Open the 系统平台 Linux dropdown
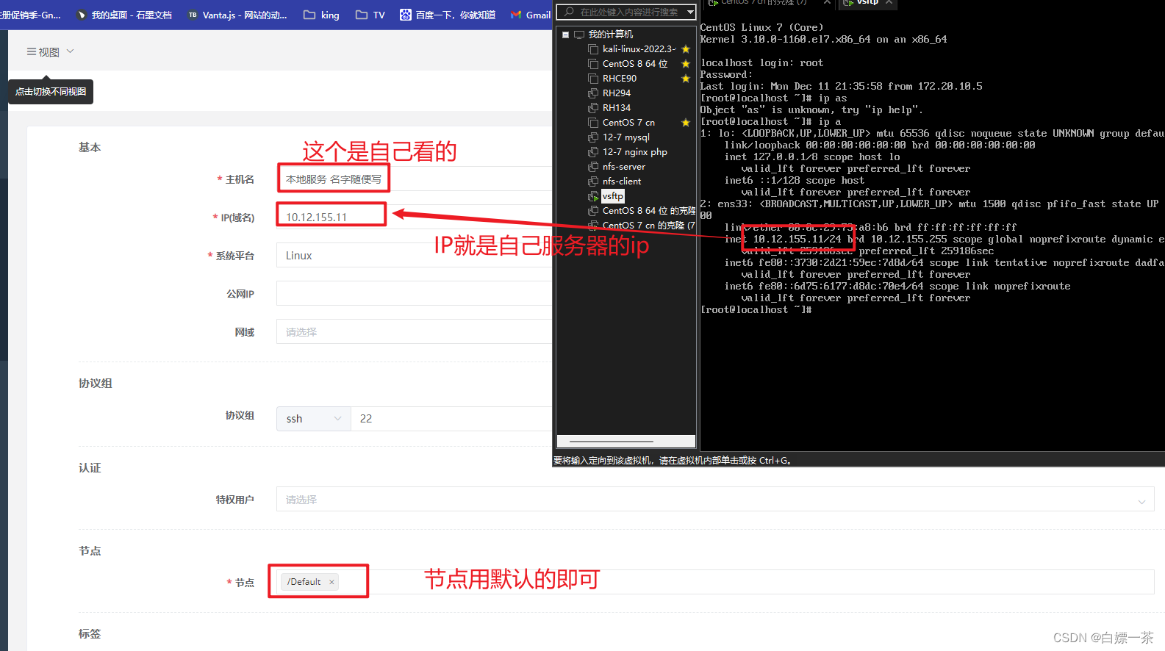 414,255
